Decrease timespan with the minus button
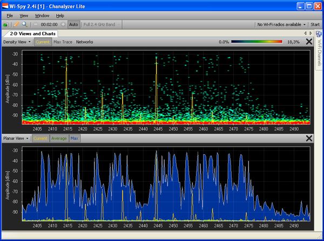Screen dimensions: 324x241 click(x=36, y=25)
